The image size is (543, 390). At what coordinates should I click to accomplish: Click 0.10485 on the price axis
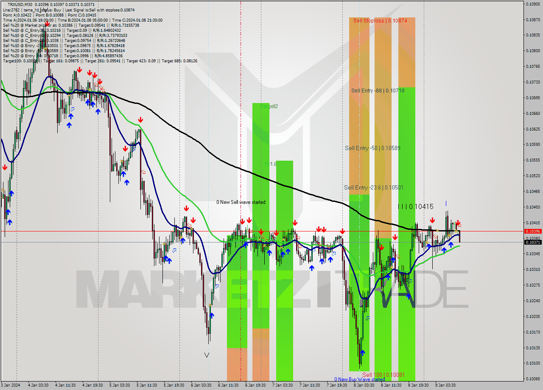pyautogui.click(x=533, y=191)
